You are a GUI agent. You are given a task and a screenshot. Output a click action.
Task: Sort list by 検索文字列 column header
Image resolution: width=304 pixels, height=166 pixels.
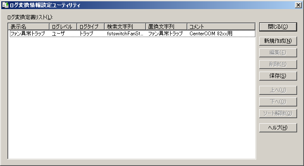click(x=125, y=27)
